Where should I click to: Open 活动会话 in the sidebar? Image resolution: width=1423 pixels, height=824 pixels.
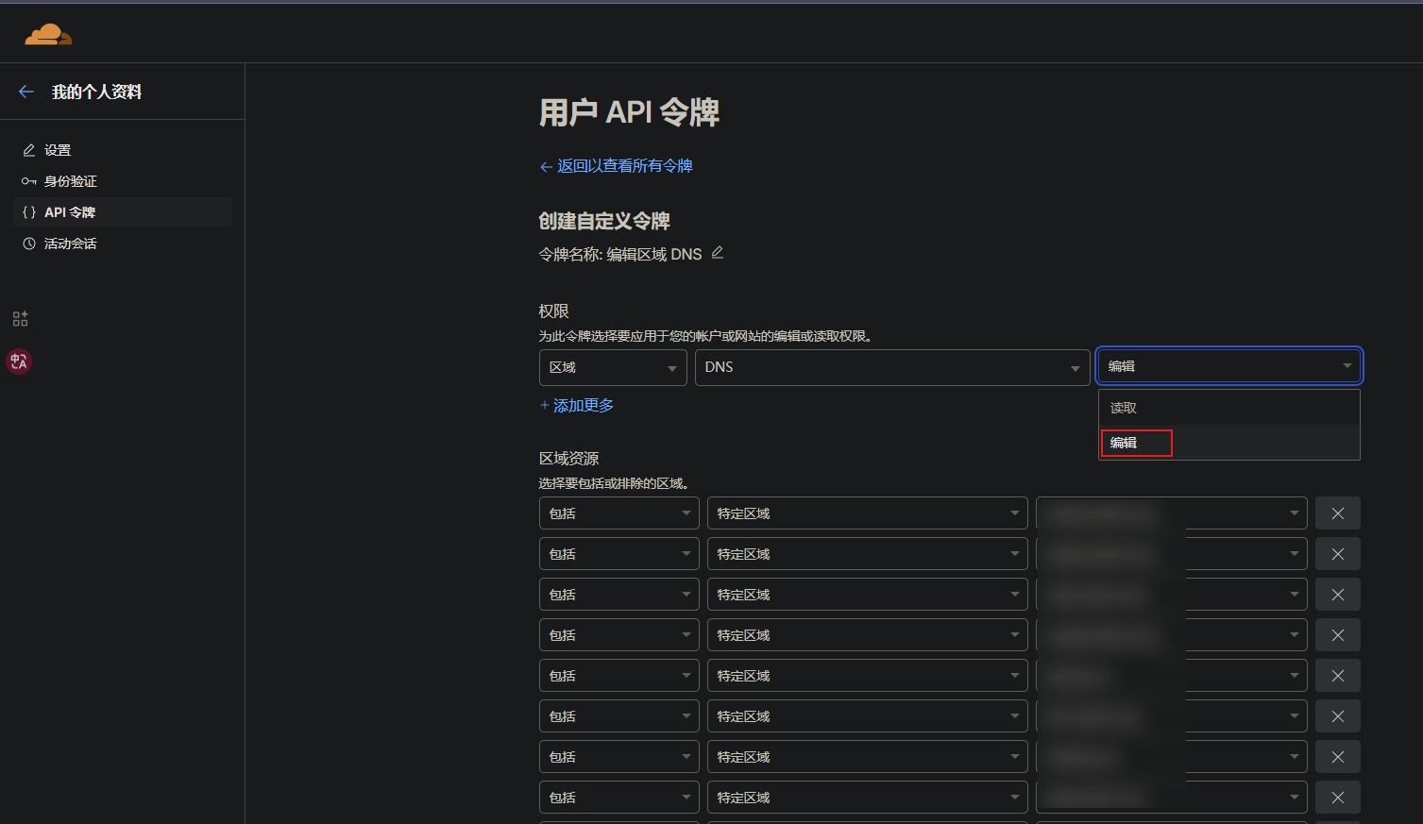(123, 244)
